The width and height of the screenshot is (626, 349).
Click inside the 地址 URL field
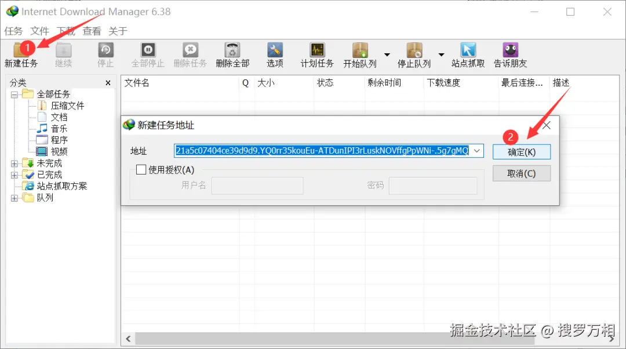click(x=322, y=151)
